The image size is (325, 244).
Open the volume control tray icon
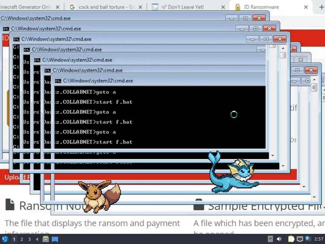tap(279, 239)
